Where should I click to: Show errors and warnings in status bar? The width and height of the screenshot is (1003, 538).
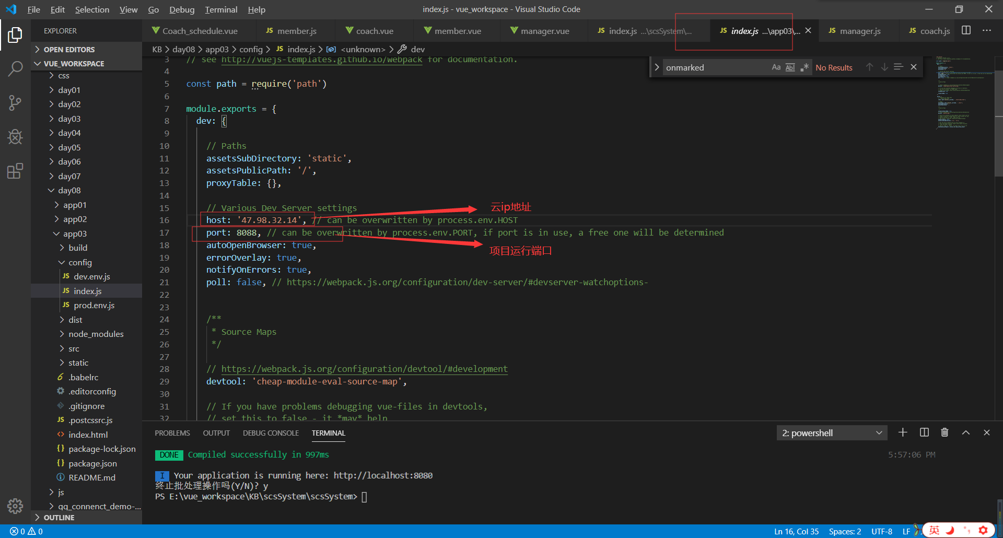click(26, 531)
